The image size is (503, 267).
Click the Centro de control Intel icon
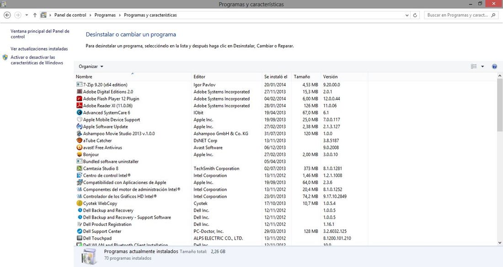point(79,175)
